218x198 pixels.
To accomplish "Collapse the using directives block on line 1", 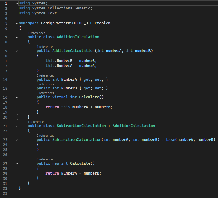I will (17, 3).
